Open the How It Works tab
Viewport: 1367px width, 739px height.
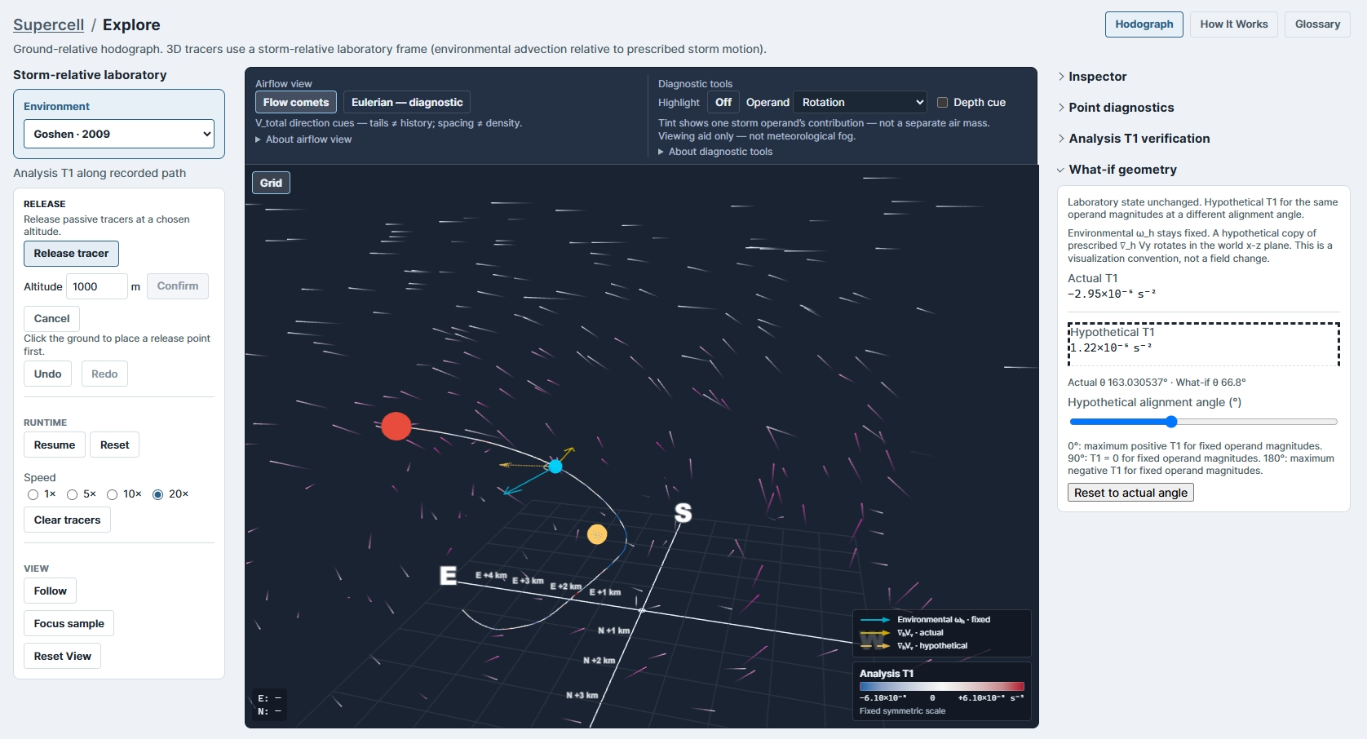pyautogui.click(x=1234, y=24)
